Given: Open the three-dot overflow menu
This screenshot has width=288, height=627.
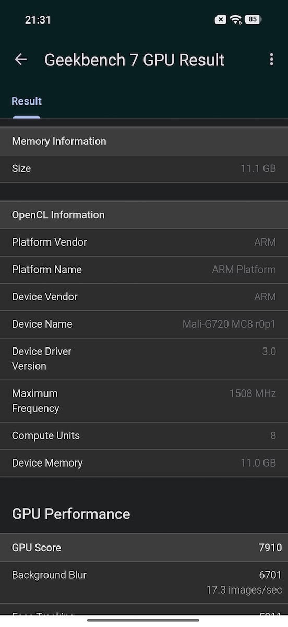Looking at the screenshot, I should [x=271, y=60].
